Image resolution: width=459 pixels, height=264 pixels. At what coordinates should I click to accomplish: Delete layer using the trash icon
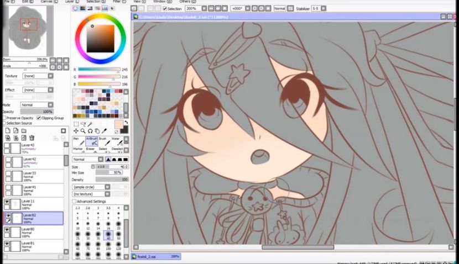[32, 138]
